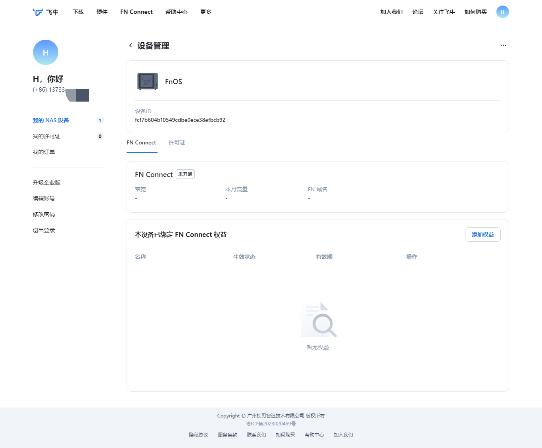This screenshot has height=448, width=542.
Task: Select 我的许可证 in the sidebar
Action: (46, 136)
